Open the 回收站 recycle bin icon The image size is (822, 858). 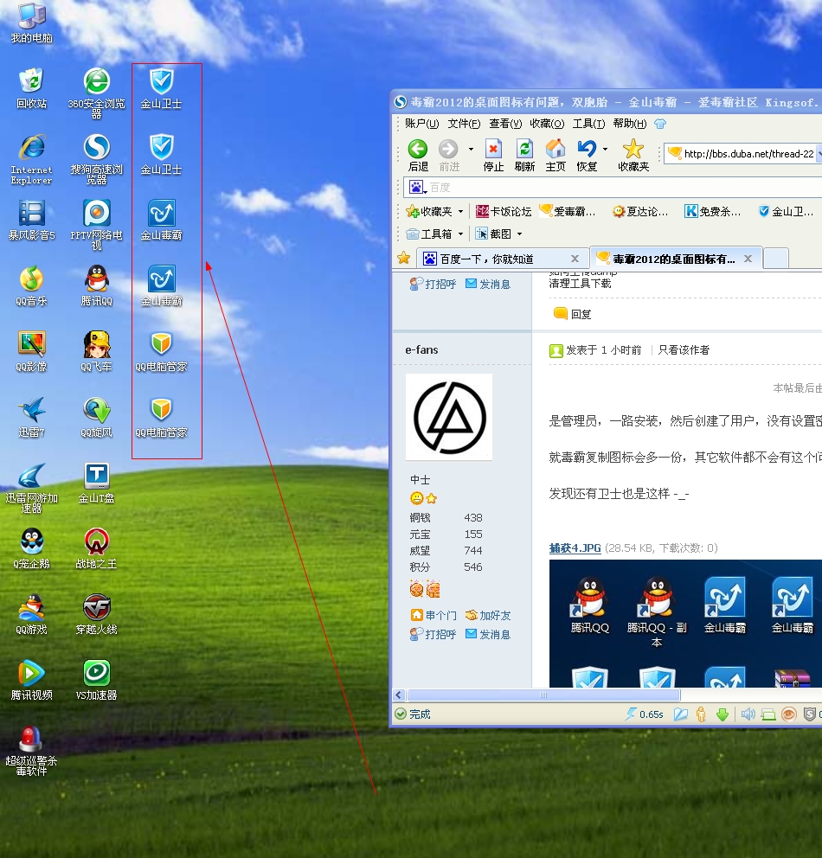(32, 87)
